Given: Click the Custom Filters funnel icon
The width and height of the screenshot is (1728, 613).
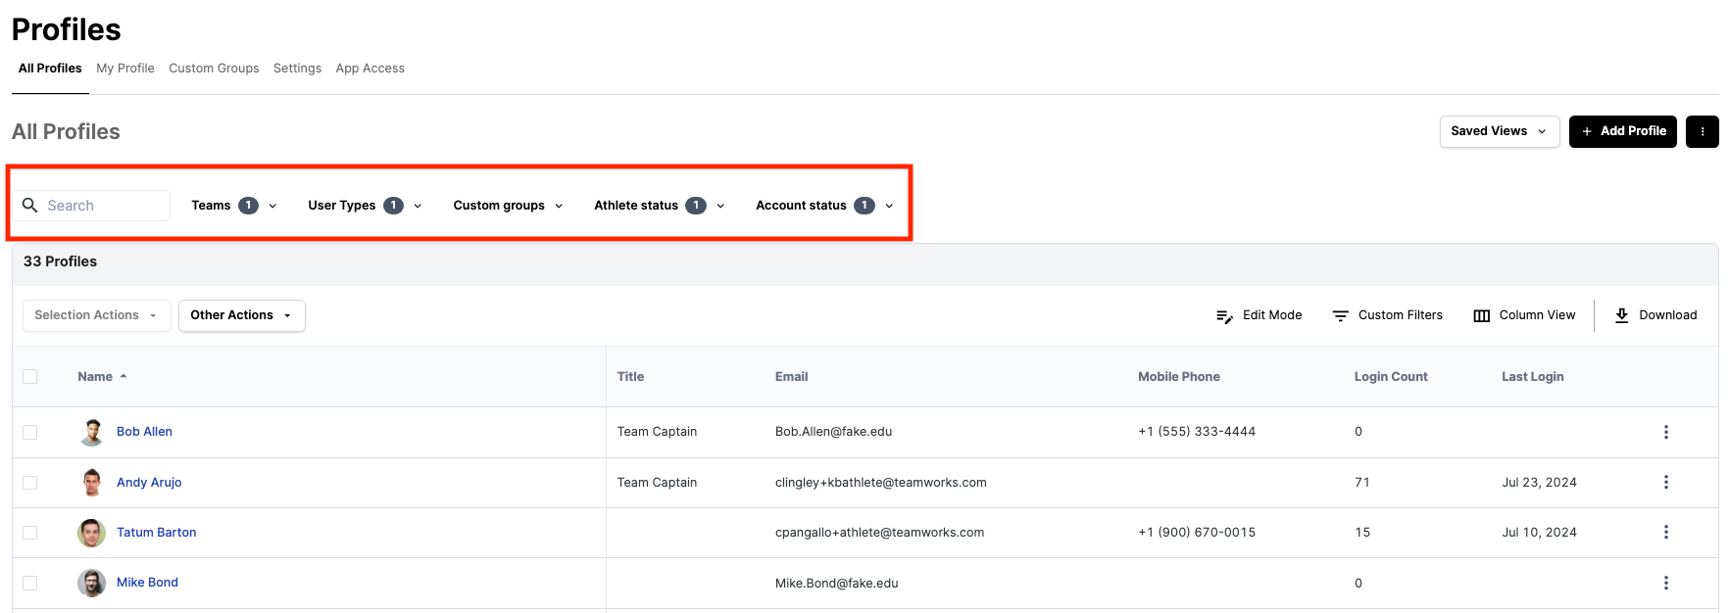Looking at the screenshot, I should coord(1340,316).
